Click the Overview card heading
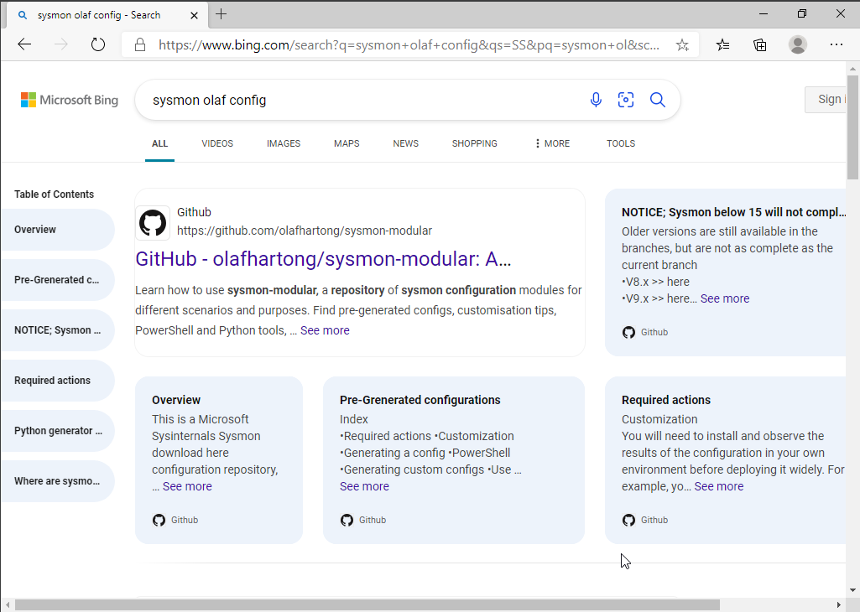Image resolution: width=860 pixels, height=612 pixels. click(x=176, y=400)
